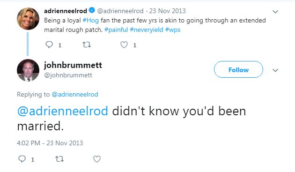Click @adrienneelrod mention in reply text

point(63,111)
